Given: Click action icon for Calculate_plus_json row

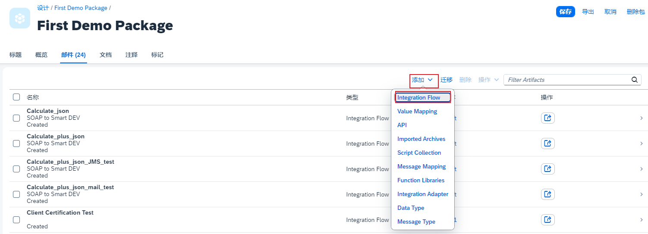Looking at the screenshot, I should click(548, 144).
